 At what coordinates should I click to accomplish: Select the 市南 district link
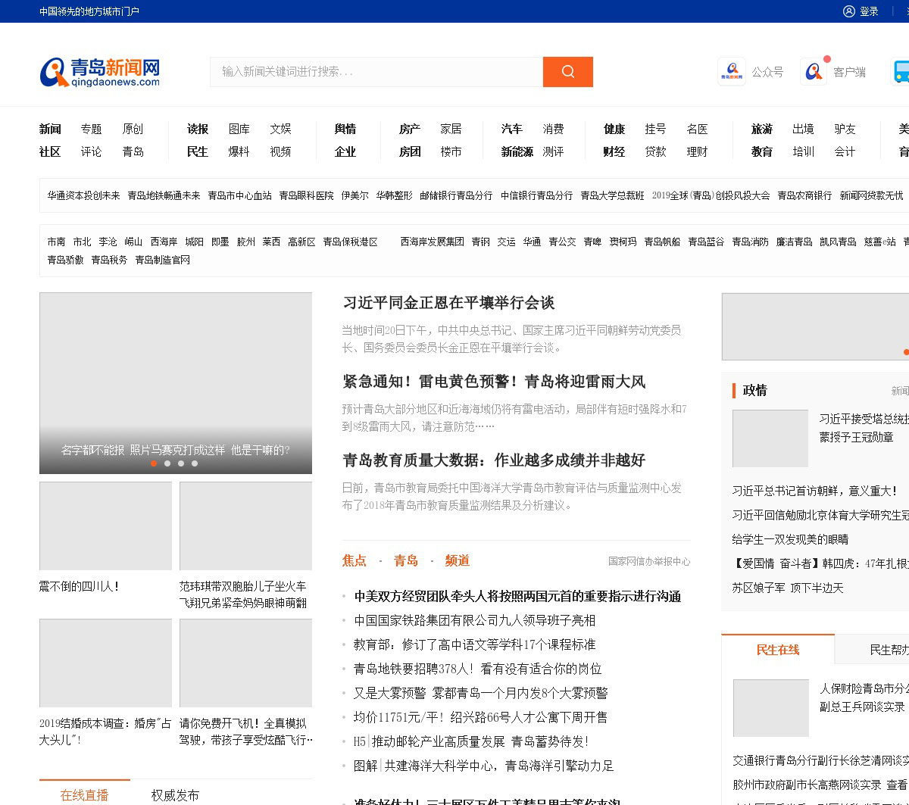[x=56, y=242]
